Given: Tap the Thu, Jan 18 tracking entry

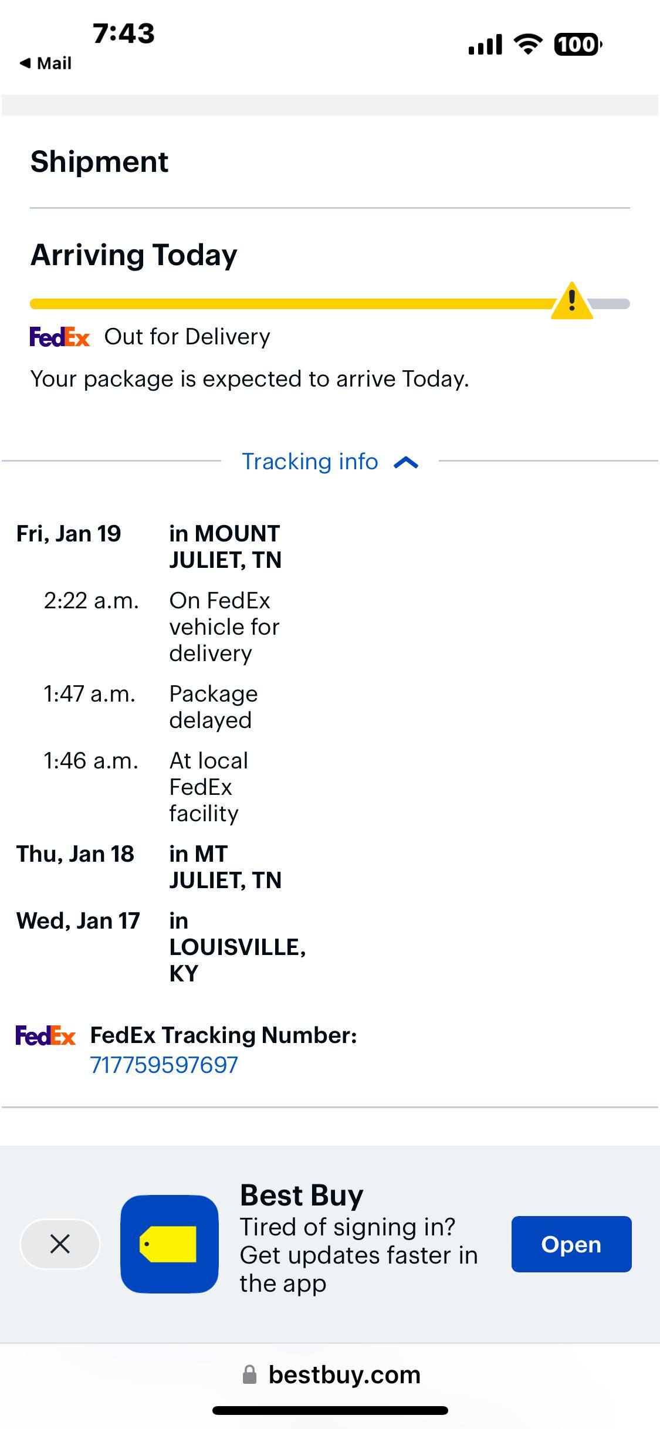Looking at the screenshot, I should [x=75, y=854].
